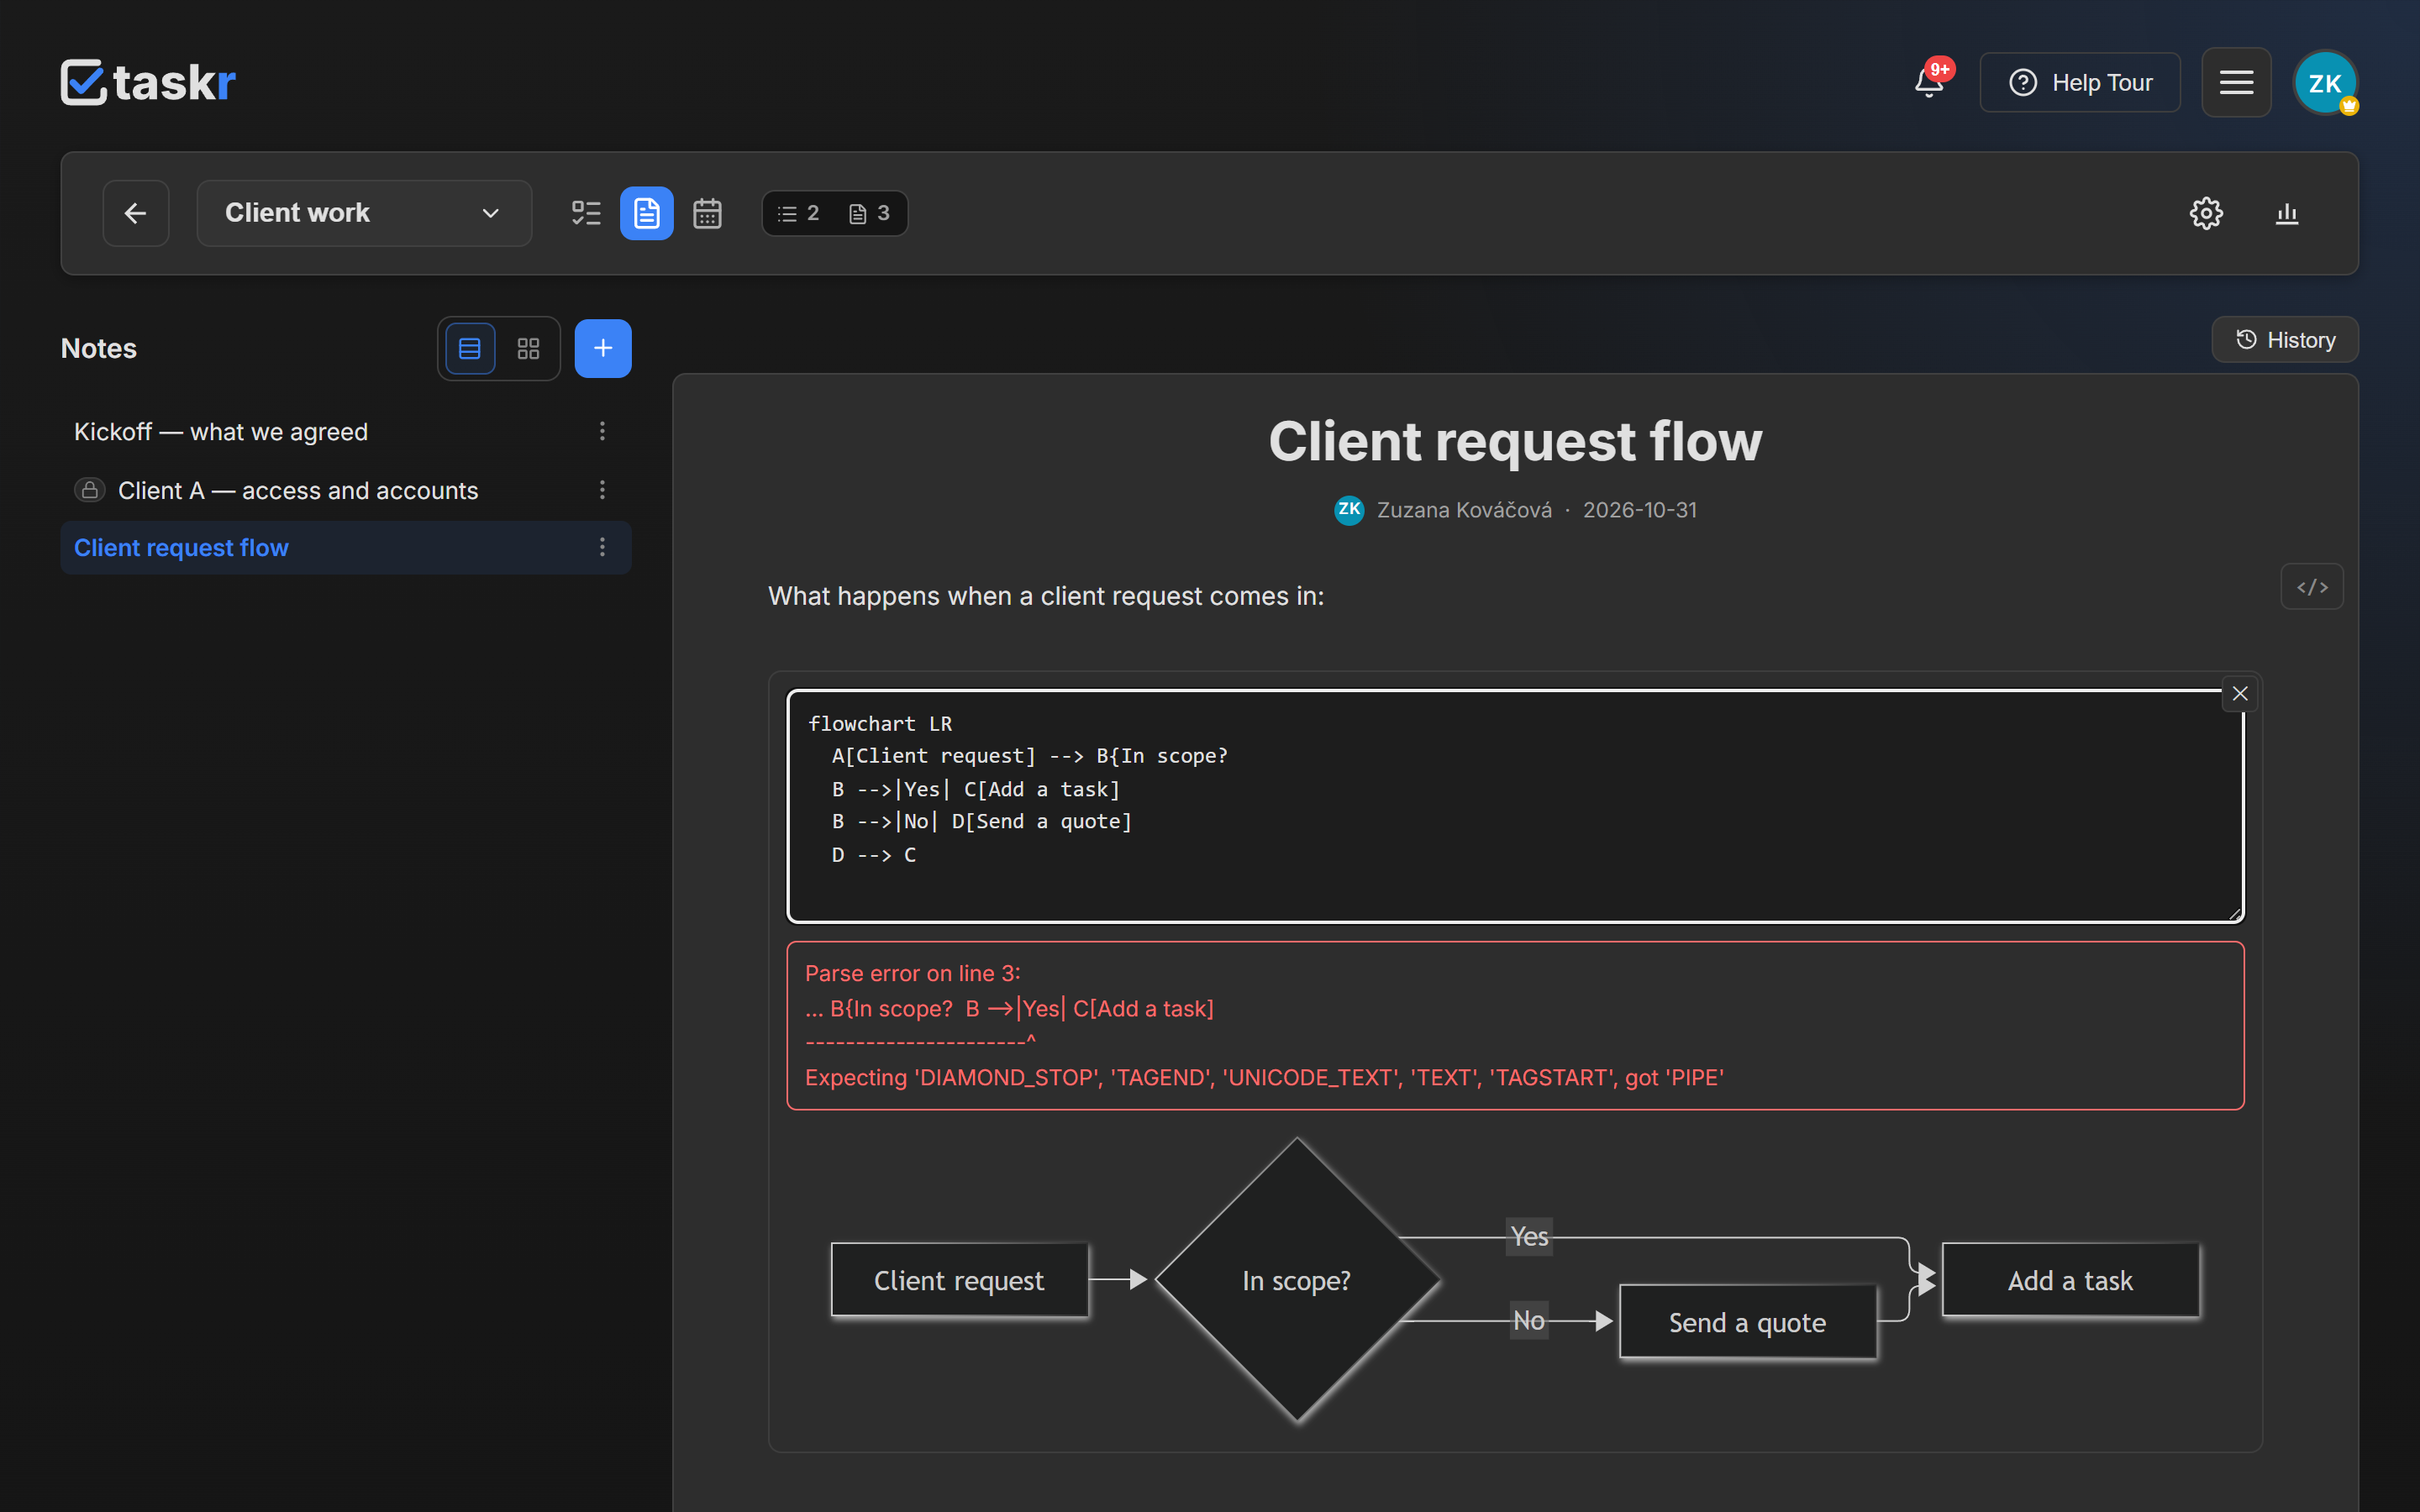Open options menu for Kickoff note

(602, 431)
